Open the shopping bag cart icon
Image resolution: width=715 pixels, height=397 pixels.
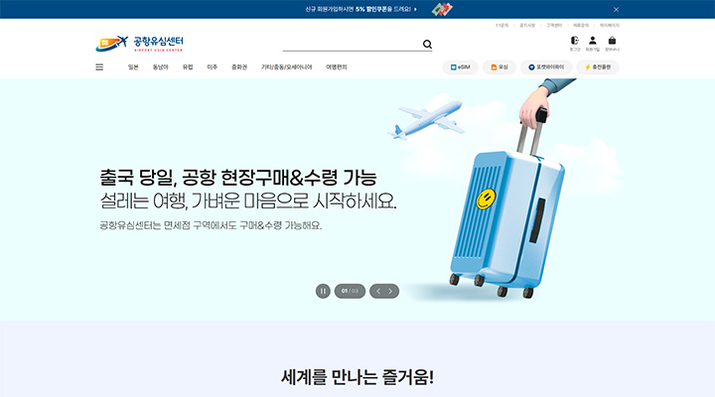point(612,44)
